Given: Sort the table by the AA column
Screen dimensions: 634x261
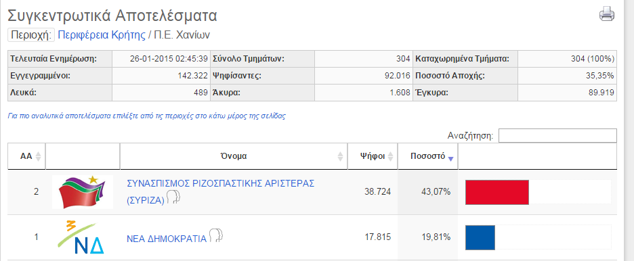Looking at the screenshot, I should pyautogui.click(x=39, y=156).
